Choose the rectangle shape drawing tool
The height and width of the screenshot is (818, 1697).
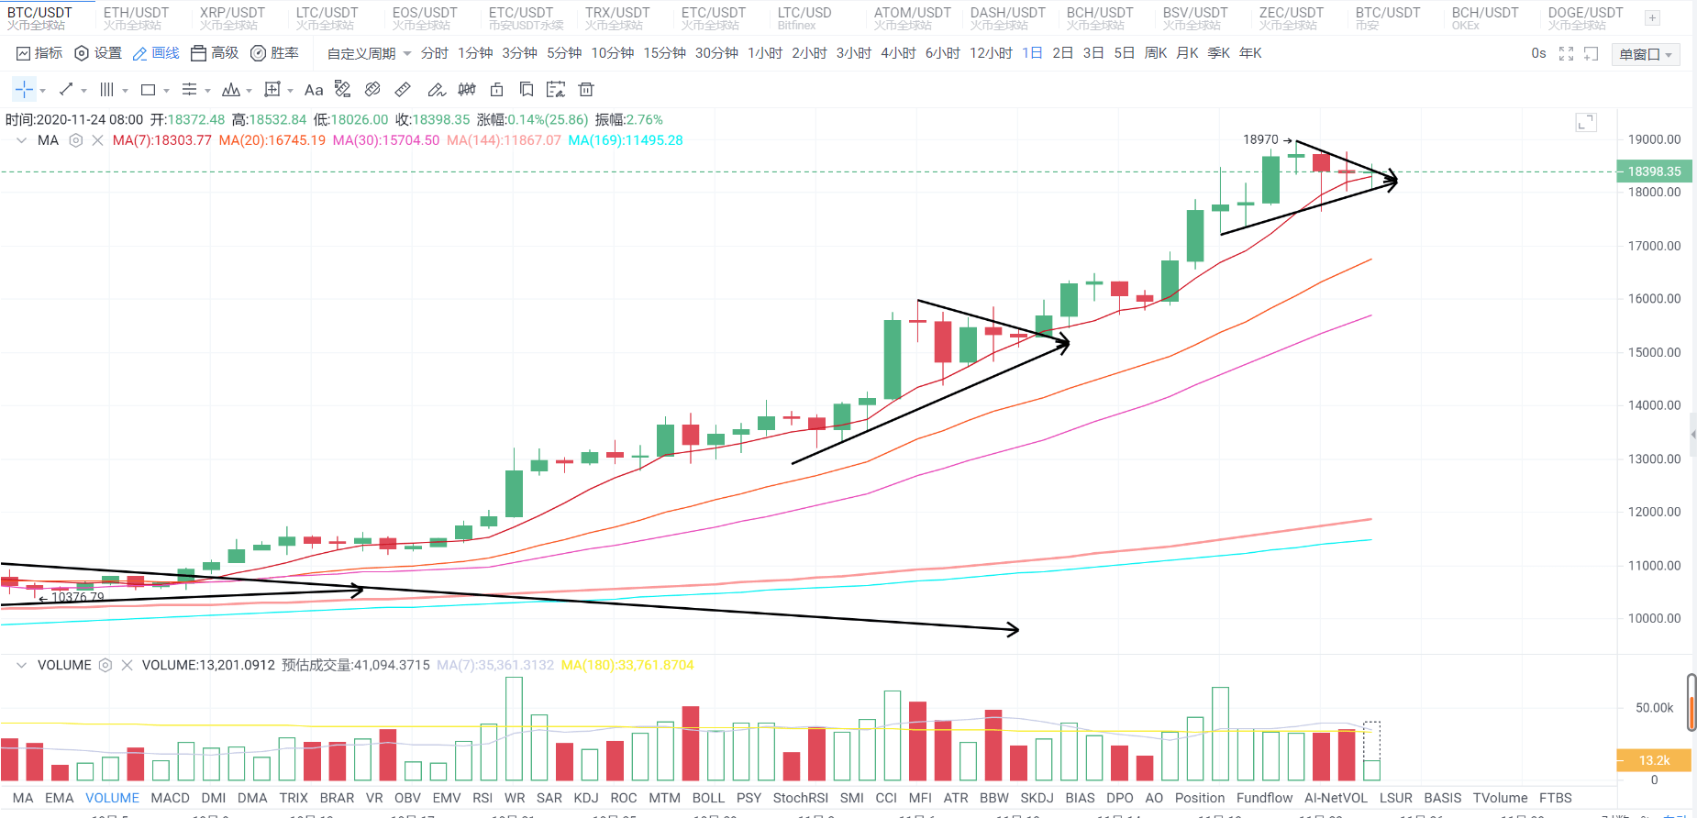[148, 90]
